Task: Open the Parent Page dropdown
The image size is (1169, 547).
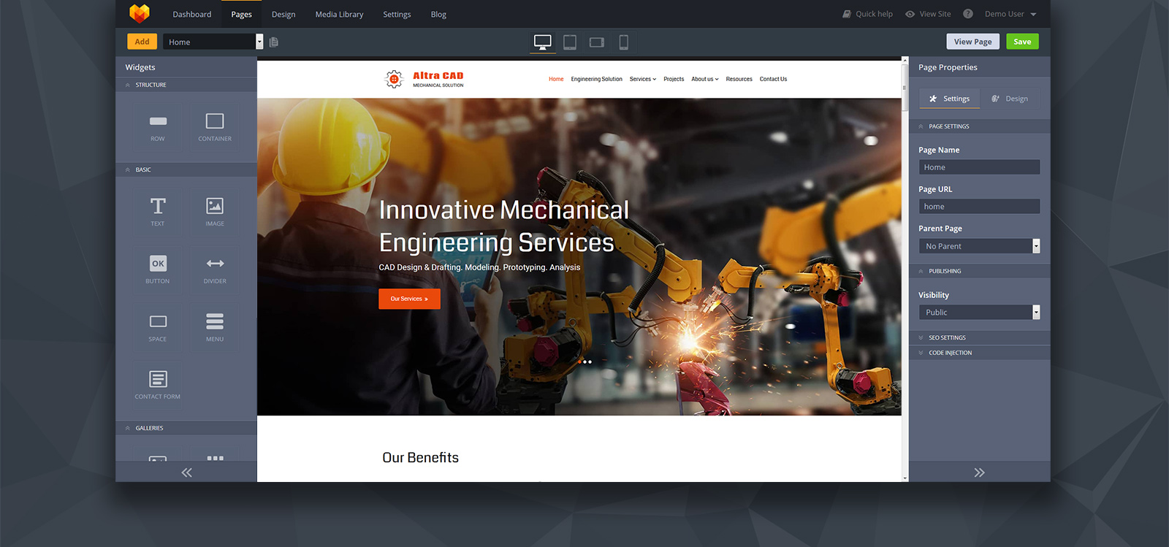Action: click(979, 246)
